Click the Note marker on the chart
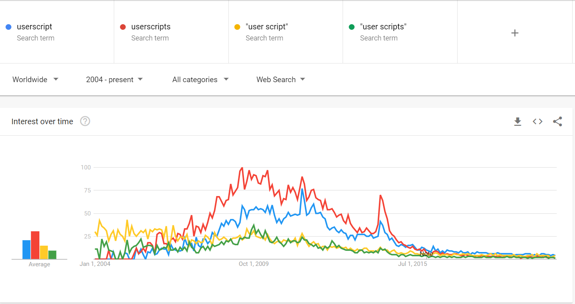 click(426, 254)
